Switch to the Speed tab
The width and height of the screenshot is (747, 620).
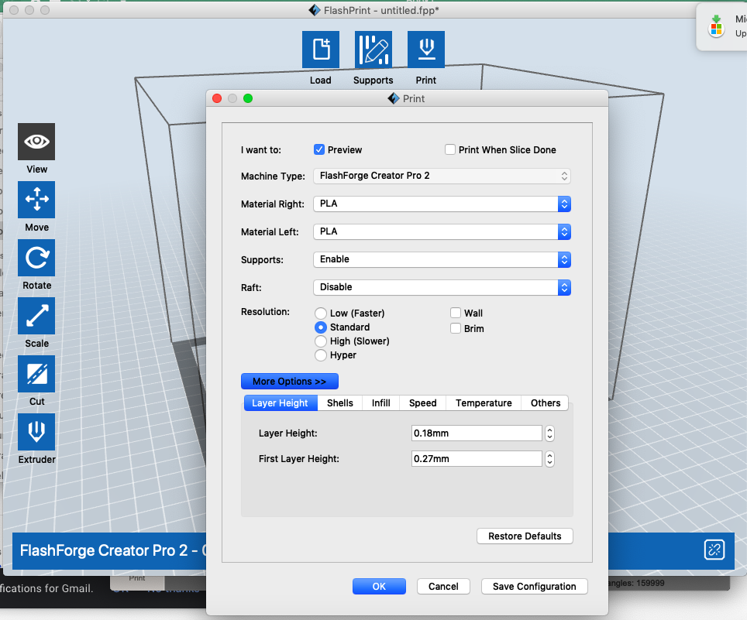[x=422, y=403]
